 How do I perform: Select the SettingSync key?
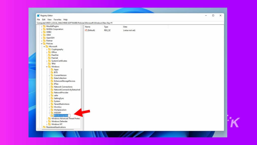[59, 98]
